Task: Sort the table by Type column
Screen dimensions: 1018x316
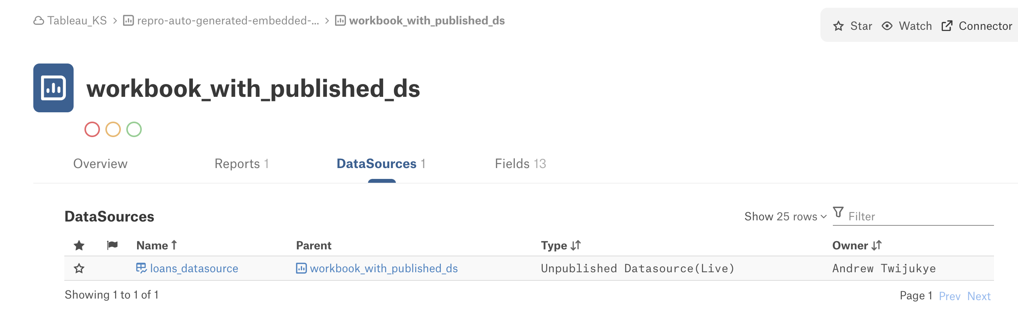Action: pyautogui.click(x=561, y=245)
